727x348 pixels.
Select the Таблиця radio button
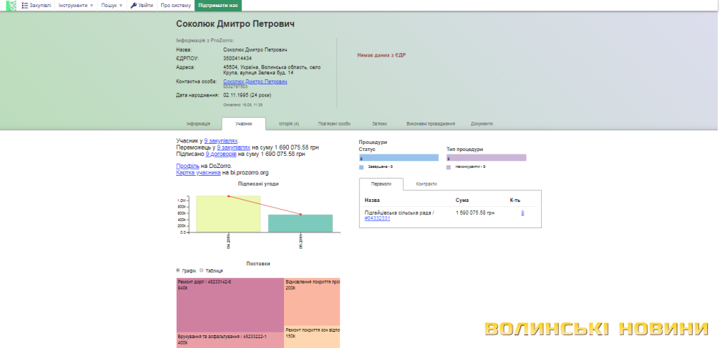tap(202, 270)
